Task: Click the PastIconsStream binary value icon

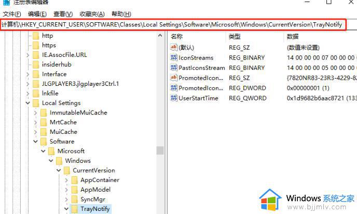Action: (174, 68)
